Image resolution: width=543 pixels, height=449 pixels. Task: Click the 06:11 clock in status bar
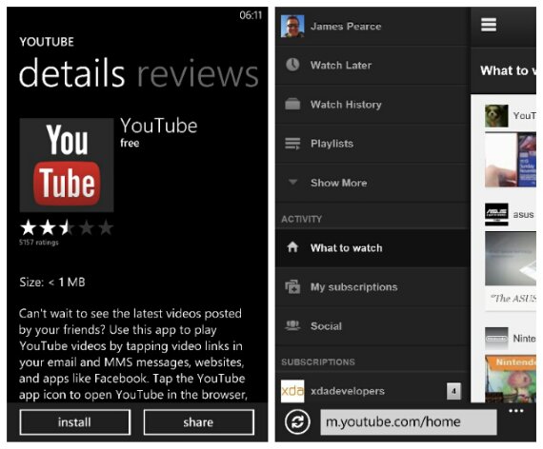(x=251, y=15)
